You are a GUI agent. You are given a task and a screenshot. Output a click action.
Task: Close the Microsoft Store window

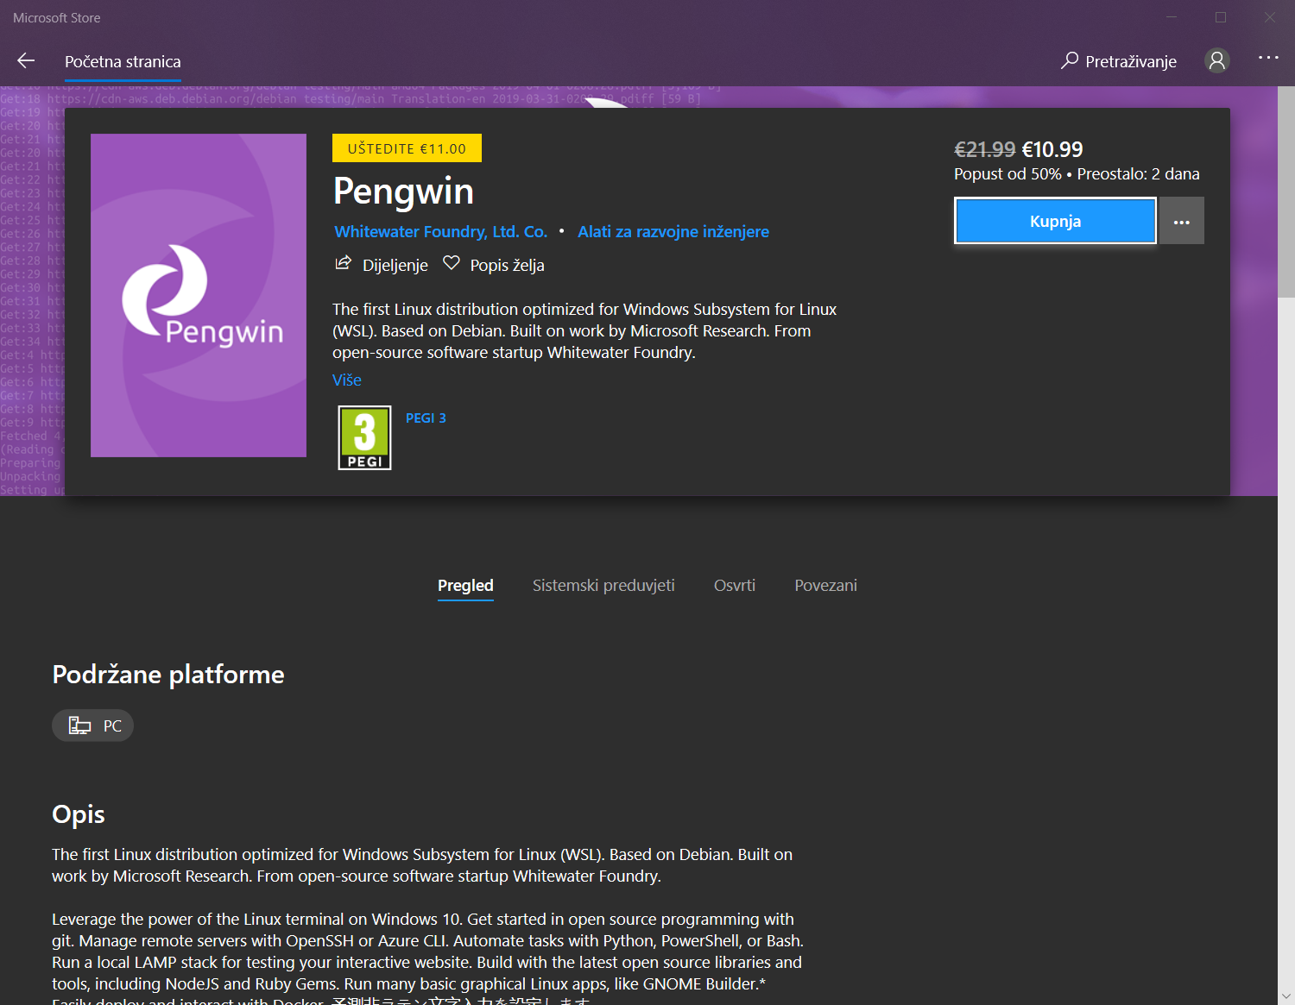pyautogui.click(x=1270, y=17)
